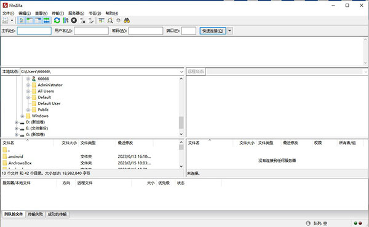
Task: Select the Administrator folder in tree
Action: (50, 85)
